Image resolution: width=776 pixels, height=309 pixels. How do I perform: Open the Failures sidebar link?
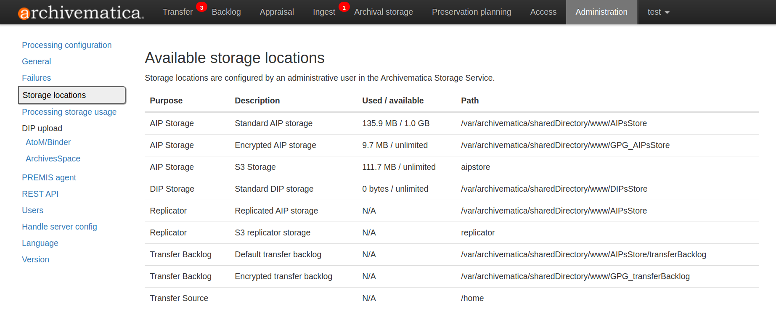(36, 78)
